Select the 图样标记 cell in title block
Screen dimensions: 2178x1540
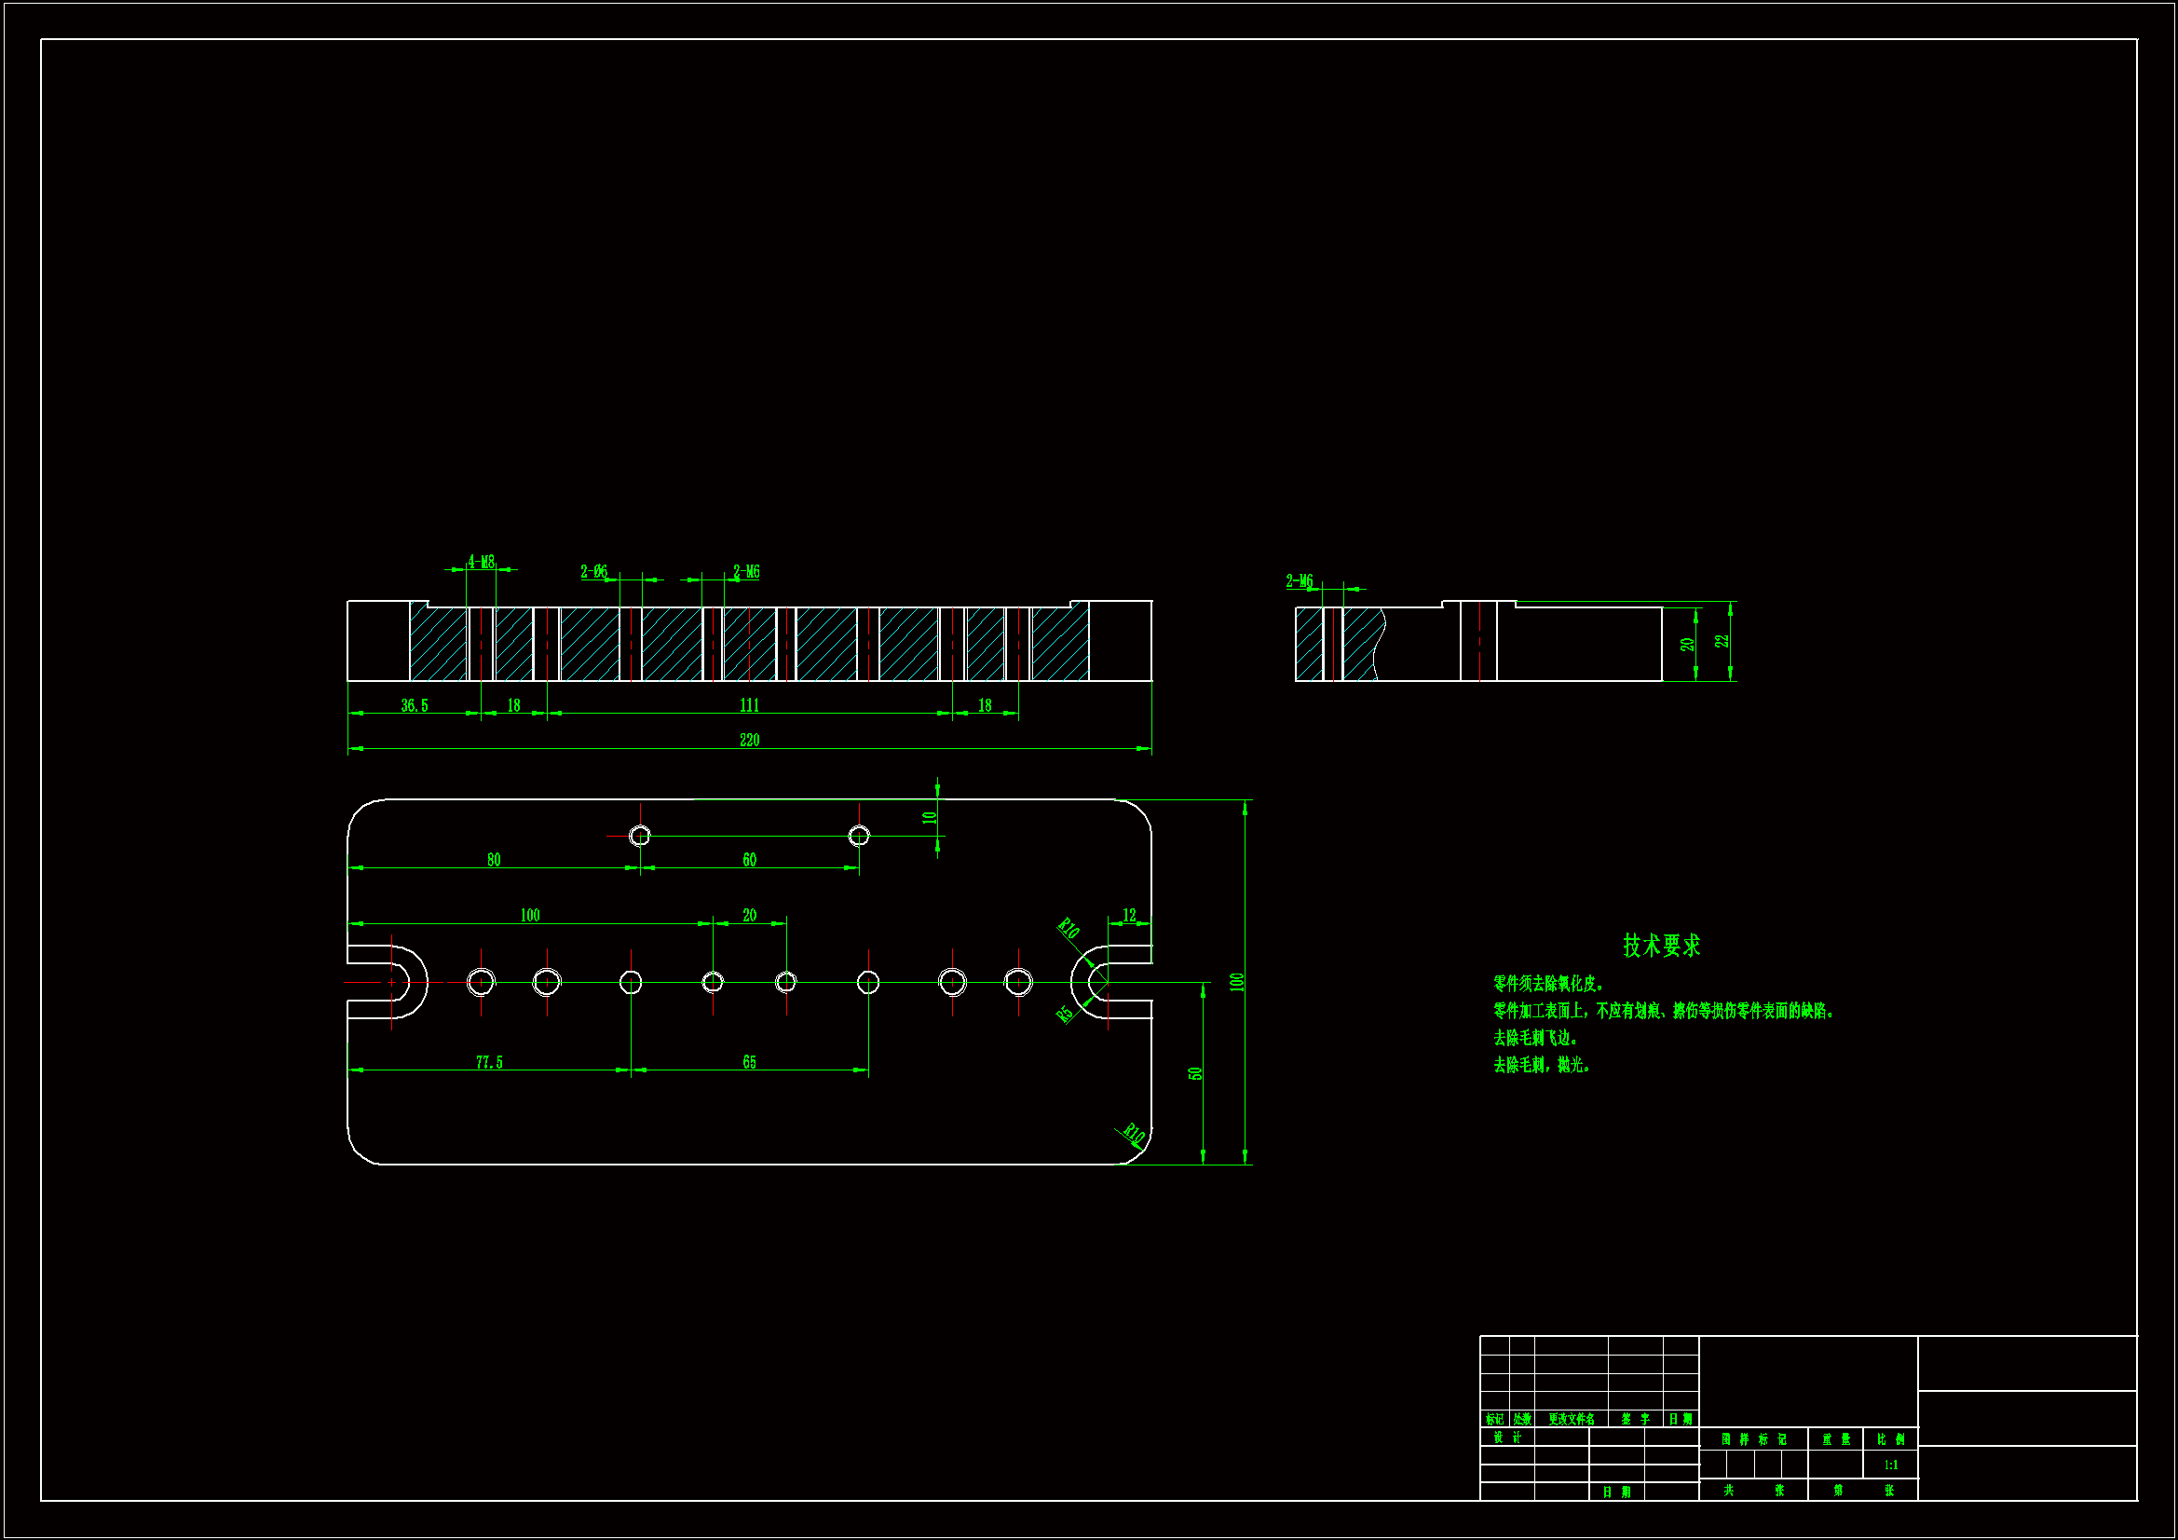1753,1439
